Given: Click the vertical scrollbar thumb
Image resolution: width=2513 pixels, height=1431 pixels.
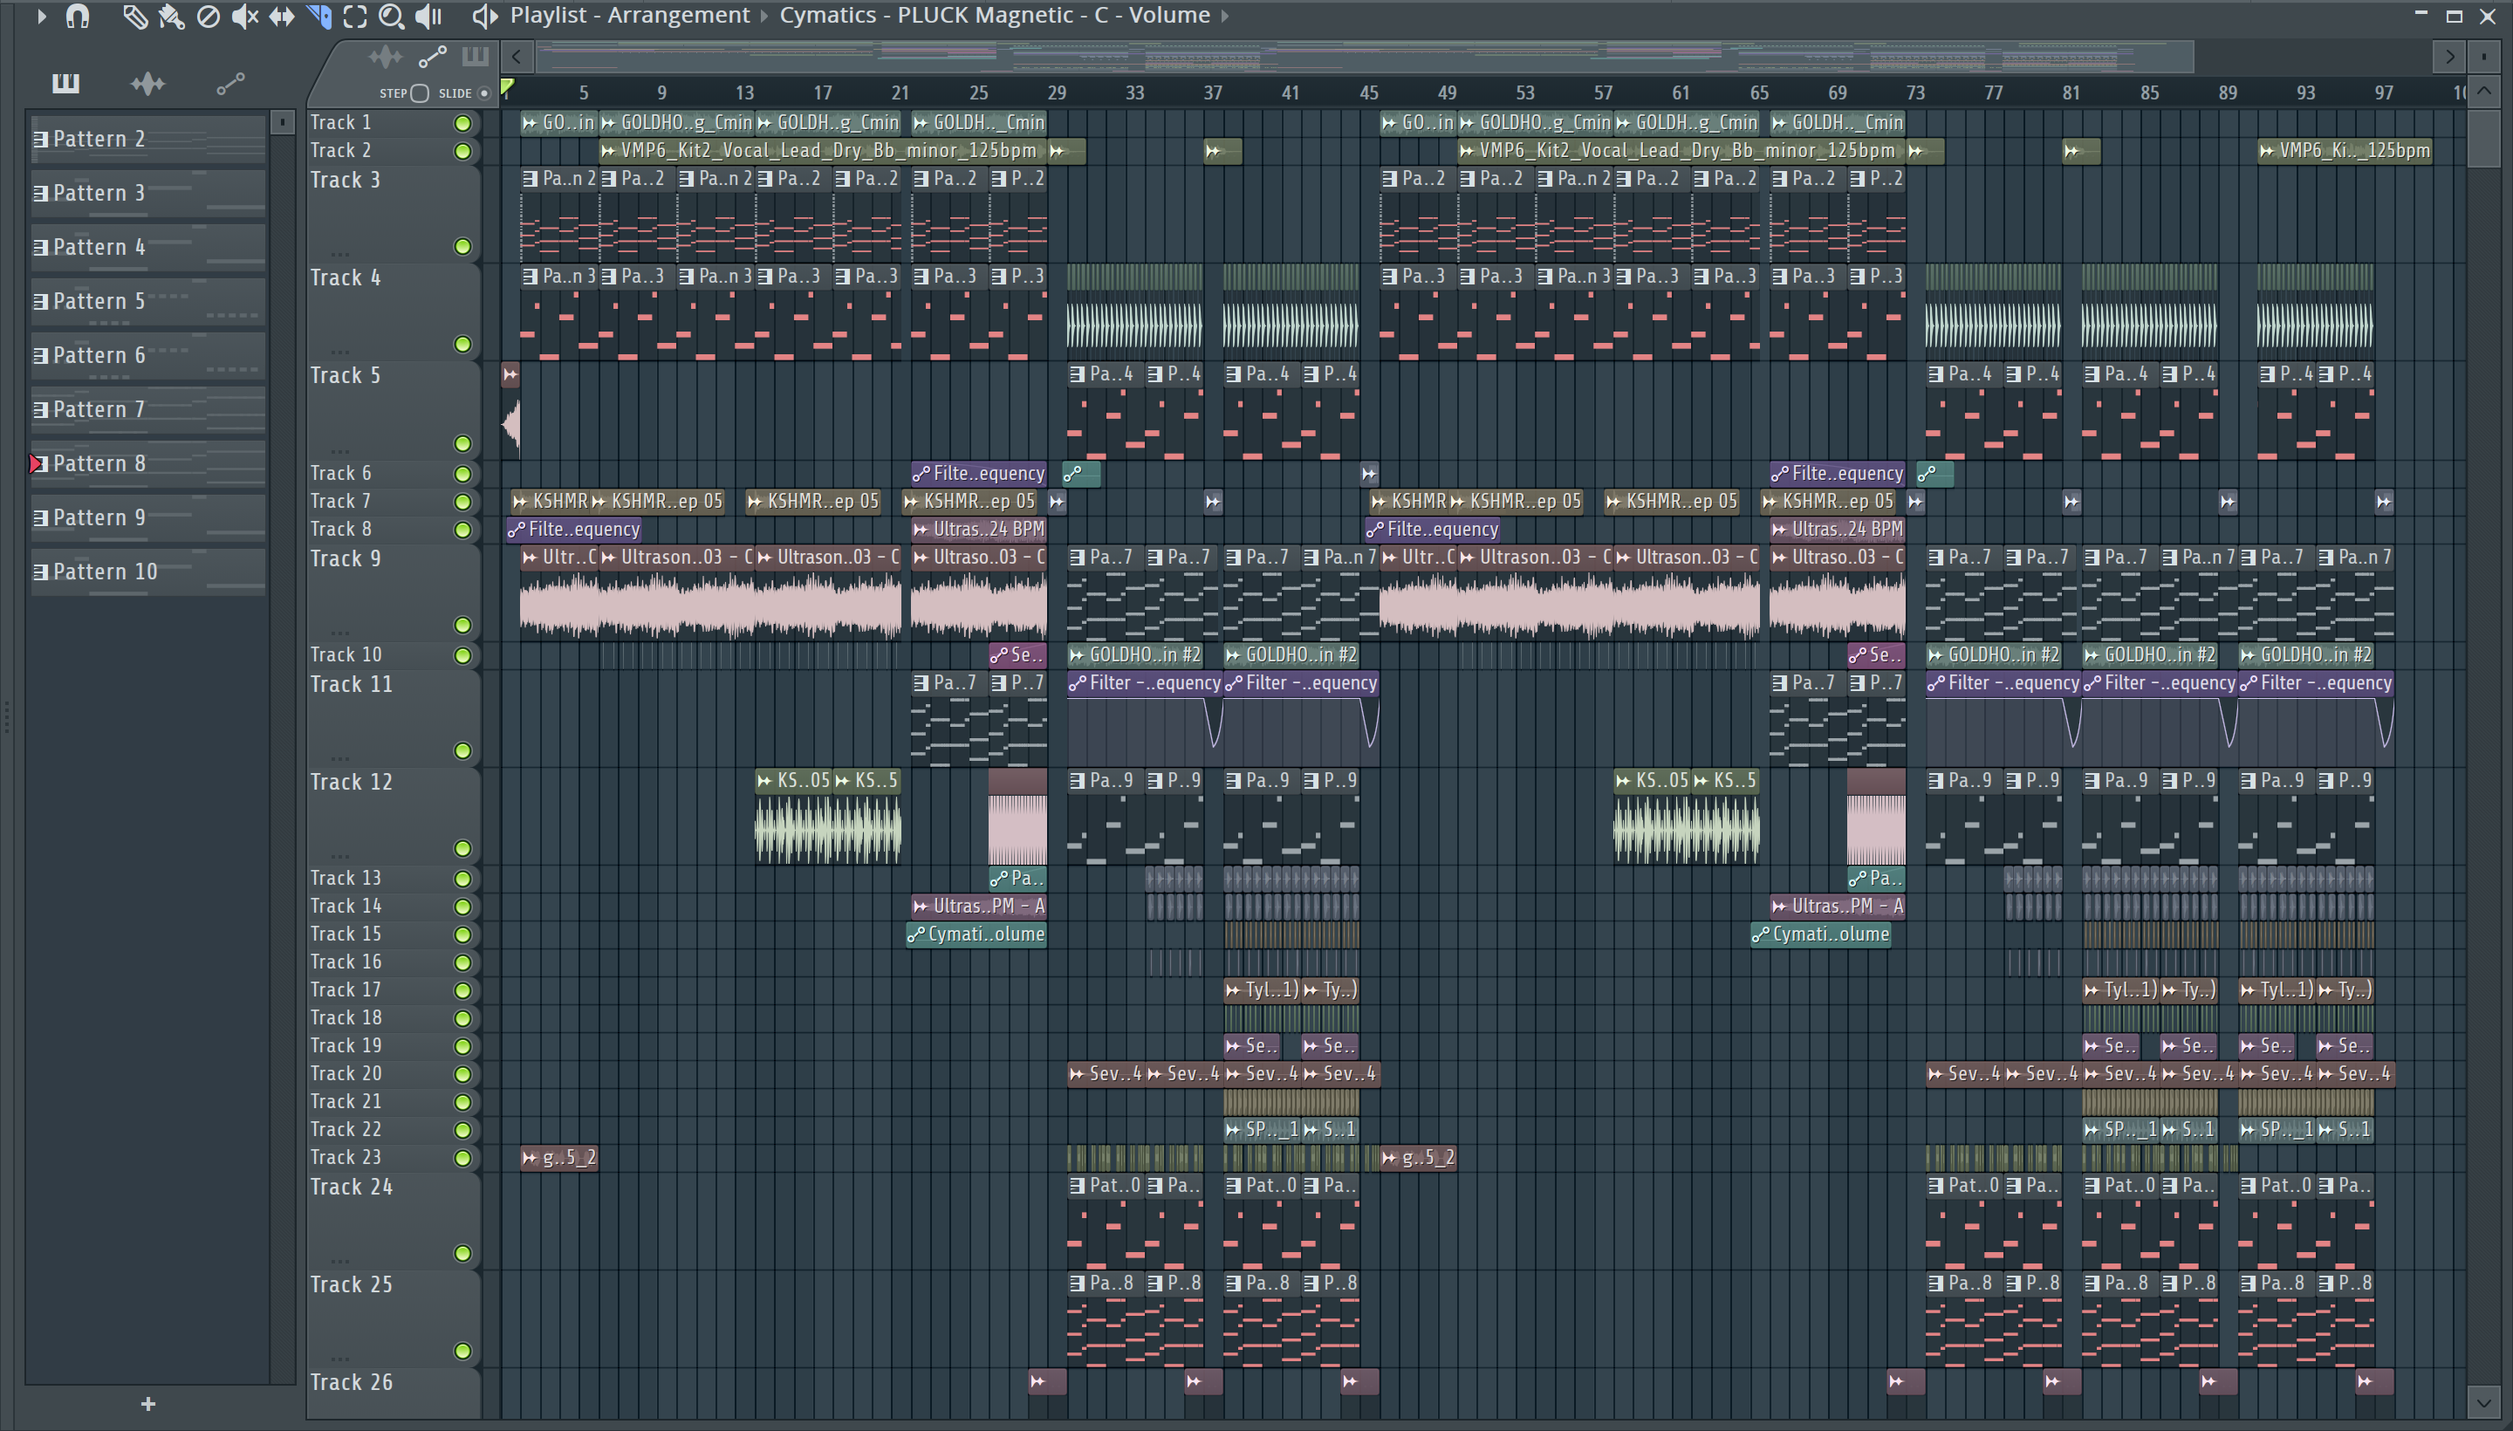Looking at the screenshot, I should (2483, 138).
